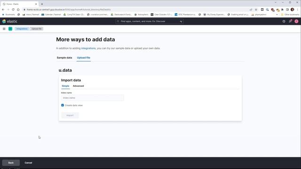Click the Import data heading
The height and width of the screenshot is (169, 301).
(71, 80)
